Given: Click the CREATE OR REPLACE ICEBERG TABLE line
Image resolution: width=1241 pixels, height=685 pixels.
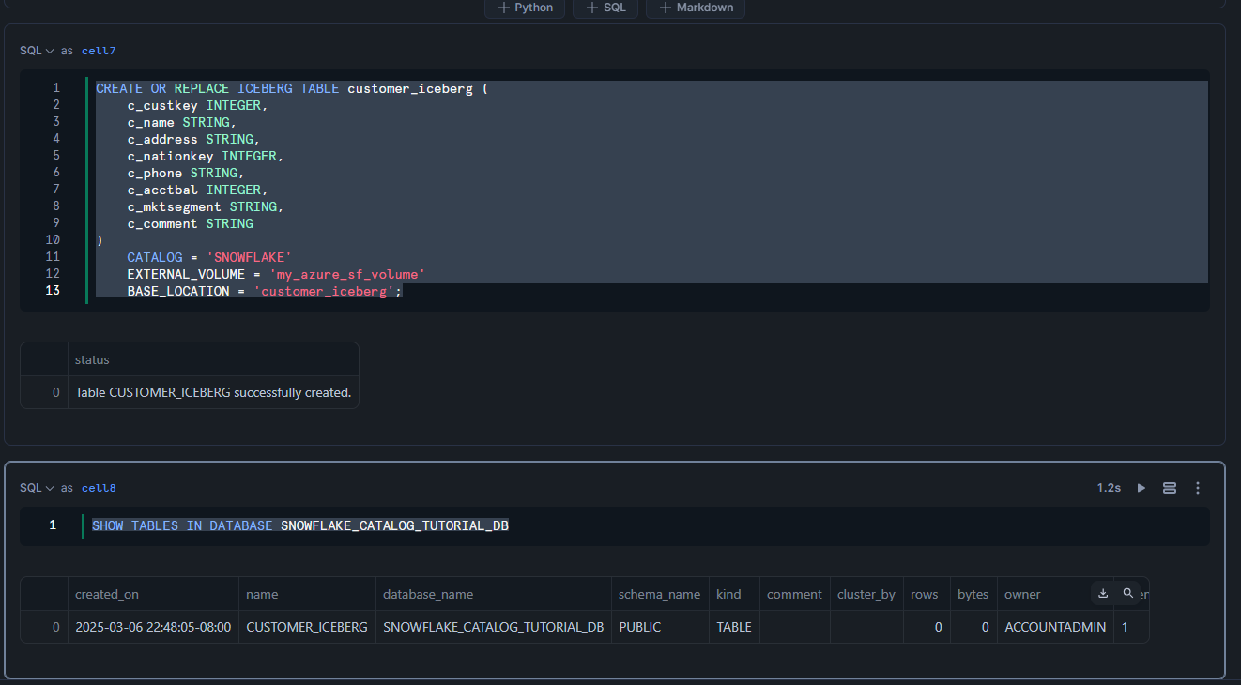Looking at the screenshot, I should tap(292, 88).
